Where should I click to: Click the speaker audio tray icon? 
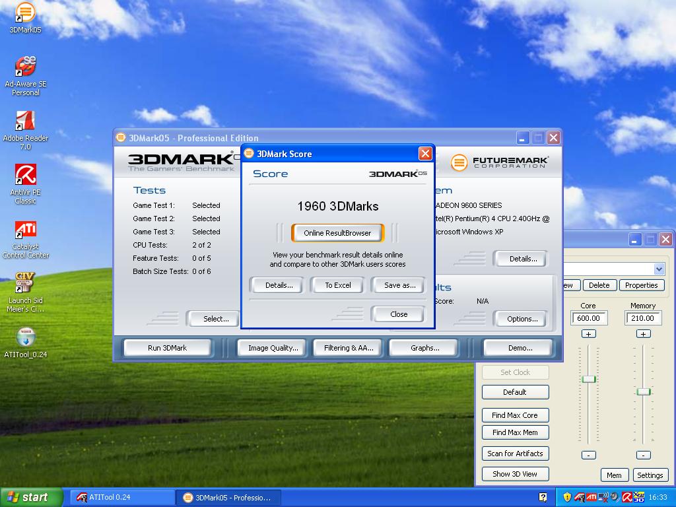point(615,497)
